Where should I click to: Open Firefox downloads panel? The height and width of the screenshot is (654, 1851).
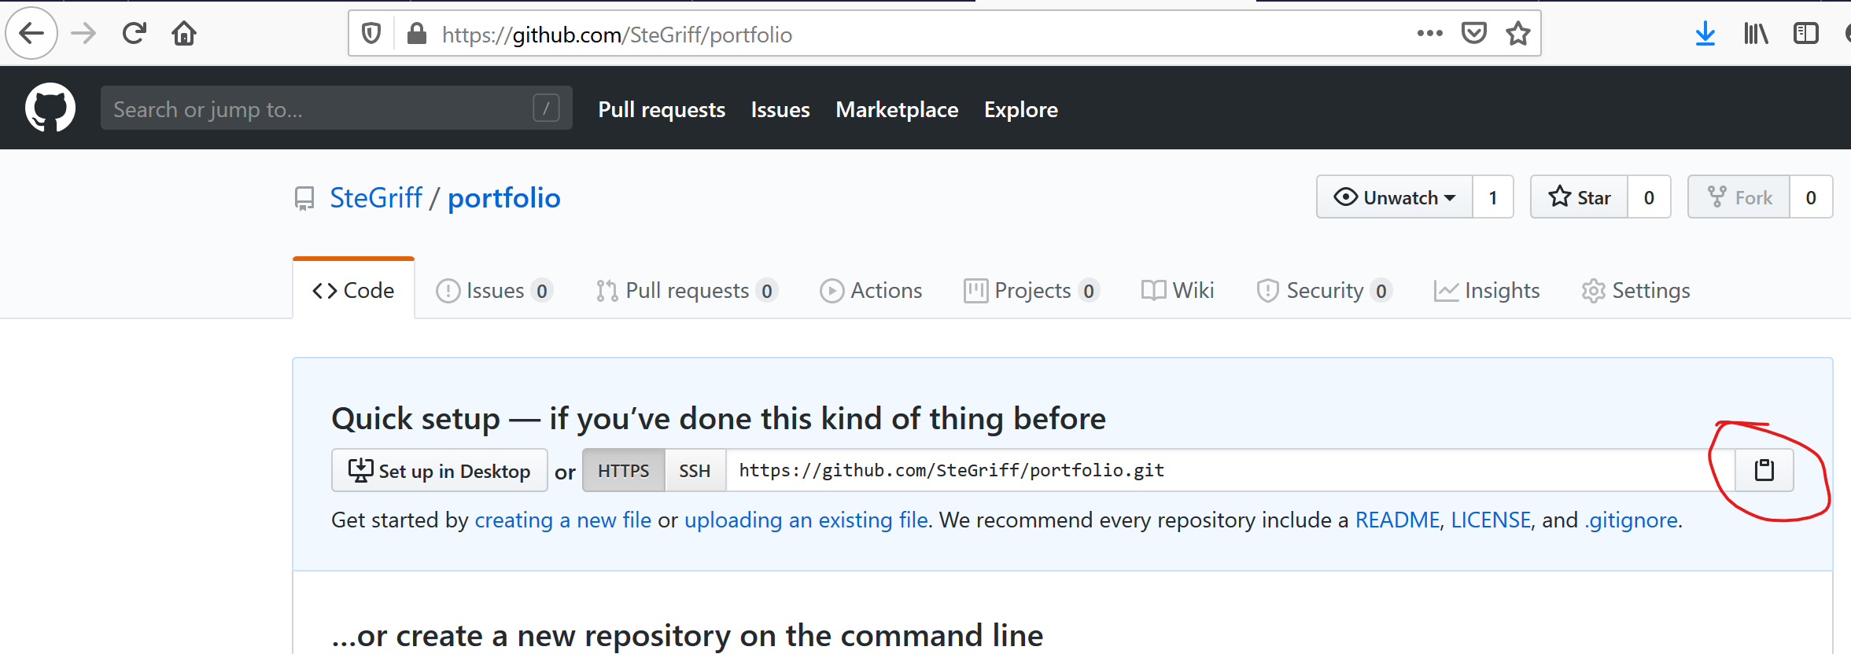[1705, 34]
